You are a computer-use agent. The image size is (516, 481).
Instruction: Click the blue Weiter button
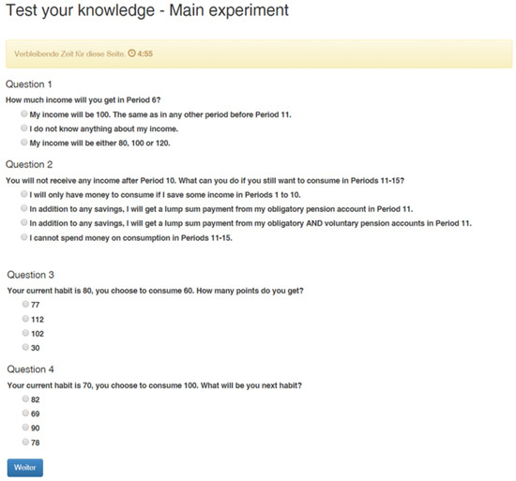25,468
